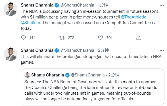This screenshot has width=167, height=106.
Task: Click verified badge on second tweet
Action: [x=57, y=50]
